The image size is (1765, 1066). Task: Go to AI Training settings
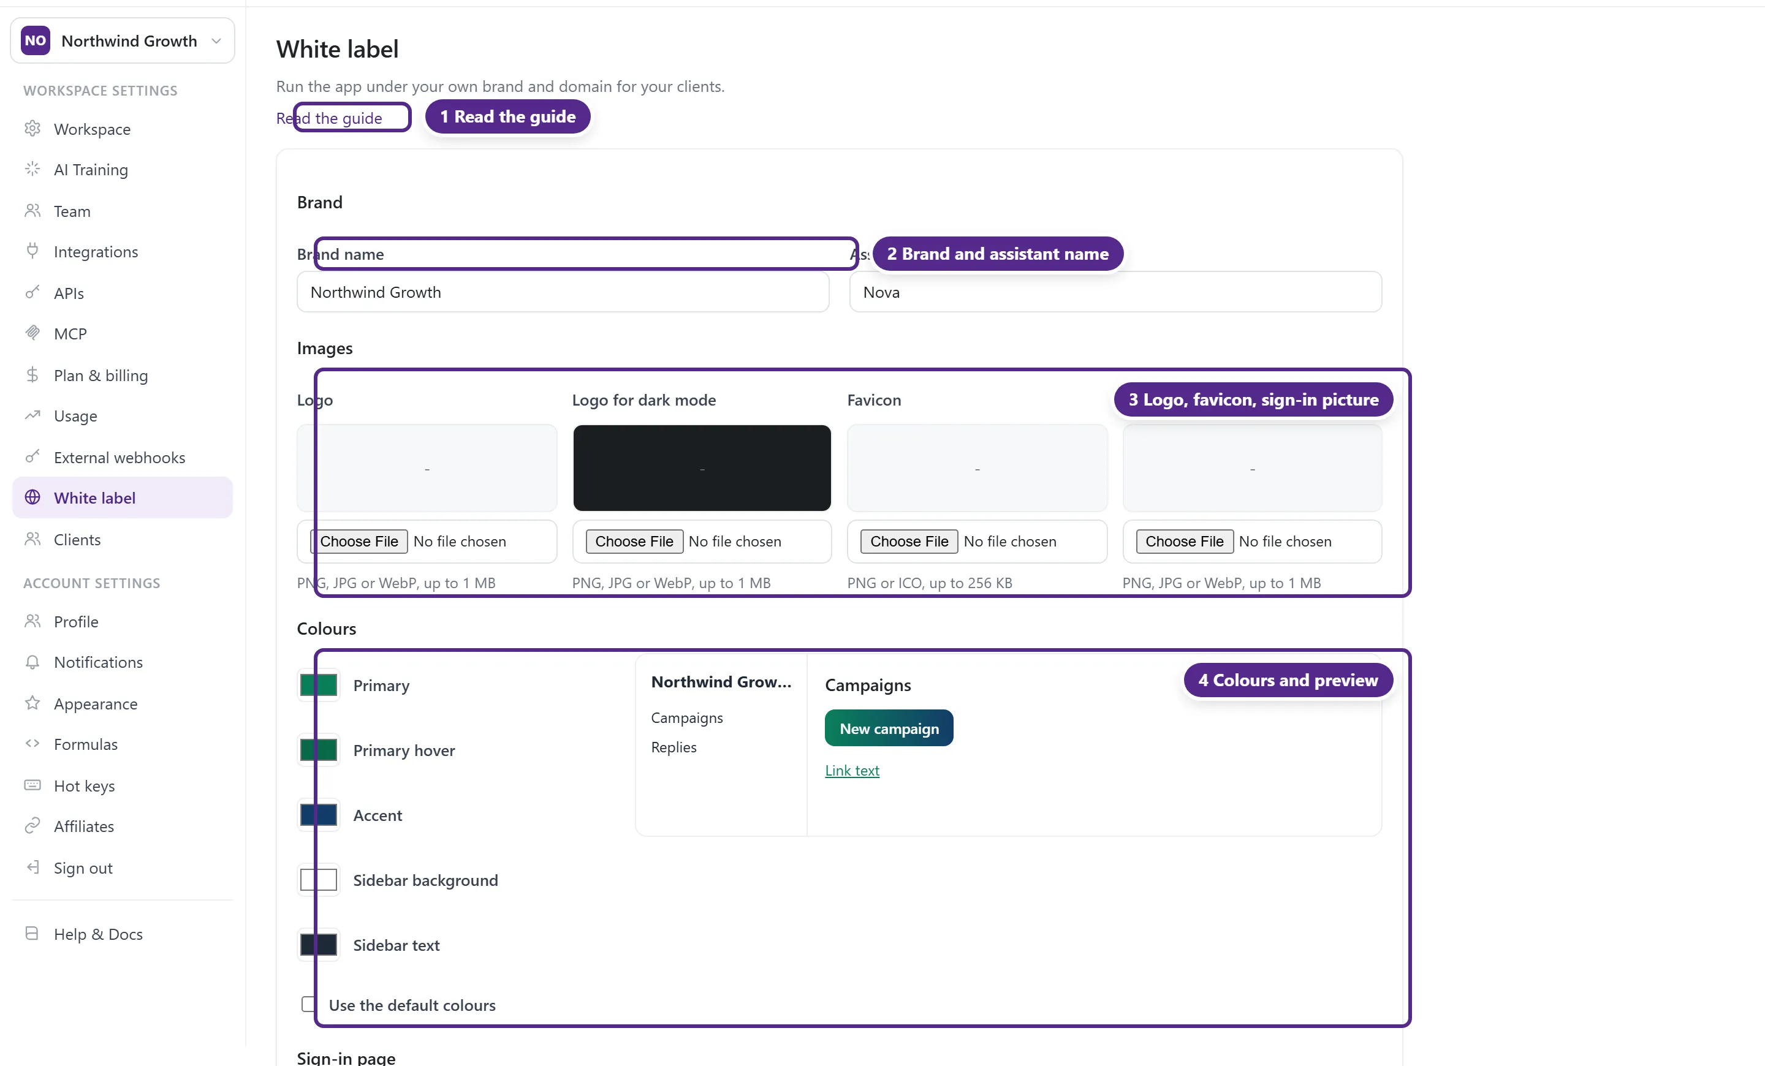(123, 170)
